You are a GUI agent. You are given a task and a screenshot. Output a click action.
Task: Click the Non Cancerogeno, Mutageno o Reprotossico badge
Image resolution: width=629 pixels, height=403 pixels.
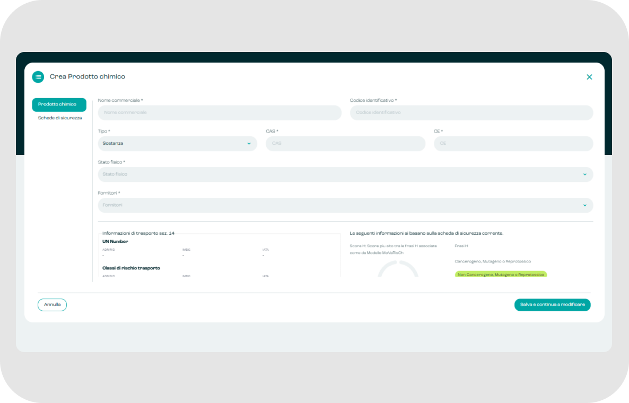point(501,274)
